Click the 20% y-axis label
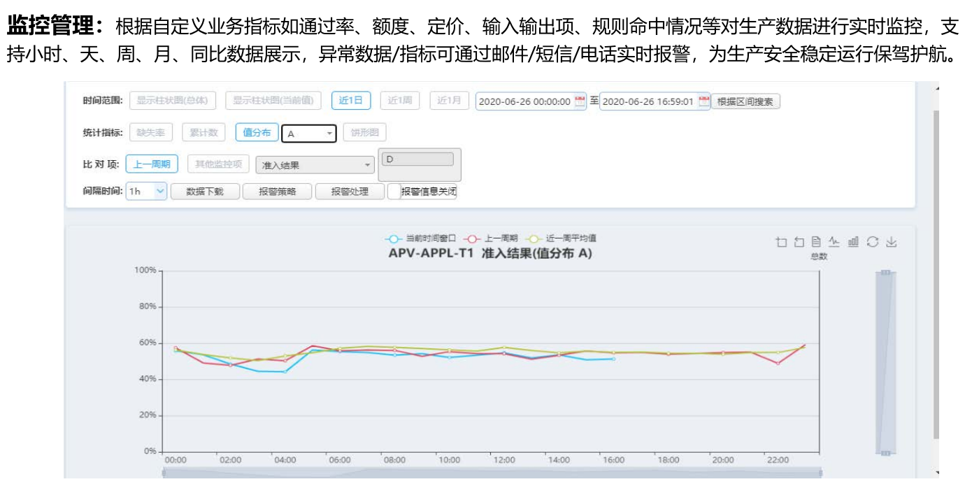Screen dimensions: 972x491 click(147, 415)
